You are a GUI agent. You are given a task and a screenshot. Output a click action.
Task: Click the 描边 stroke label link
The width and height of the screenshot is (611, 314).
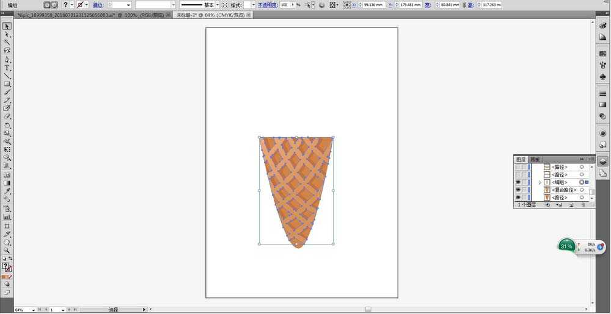98,5
